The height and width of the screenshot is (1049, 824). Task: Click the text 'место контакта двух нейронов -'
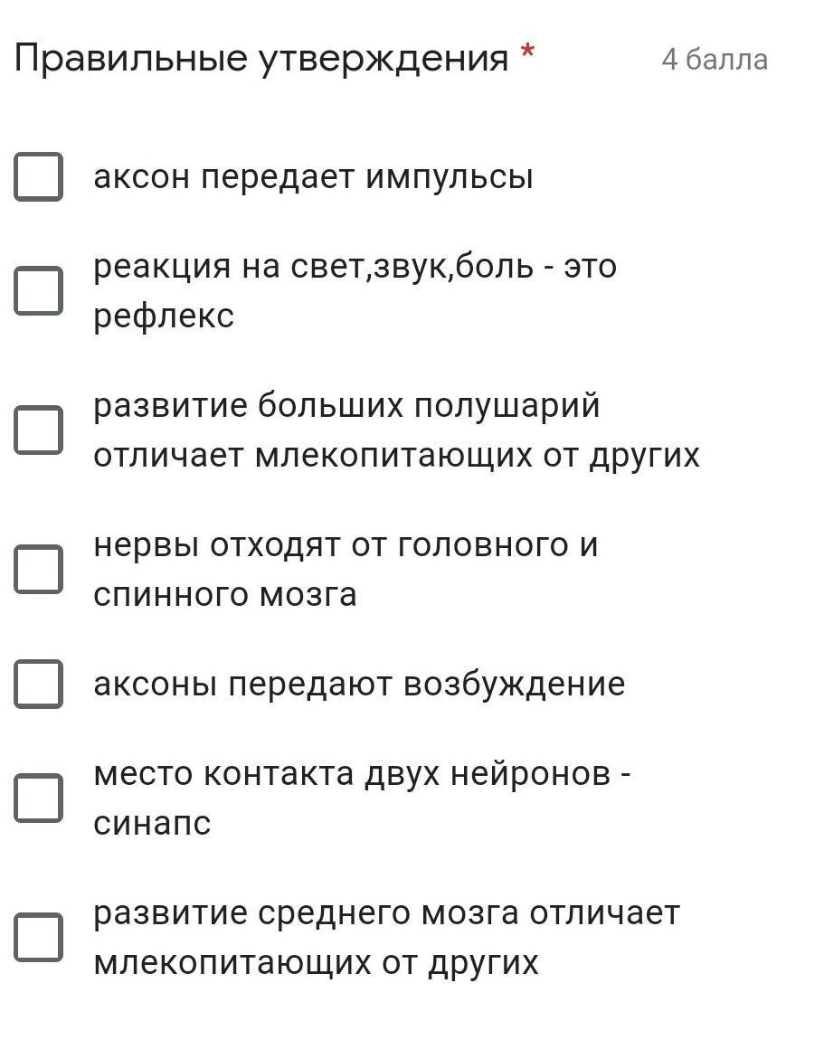click(362, 774)
